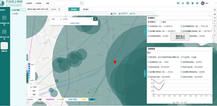Image resolution: width=217 pixels, height=106 pixels.
Task: Select the highlighted white sidebar module icon
Action: pyautogui.click(x=4, y=46)
